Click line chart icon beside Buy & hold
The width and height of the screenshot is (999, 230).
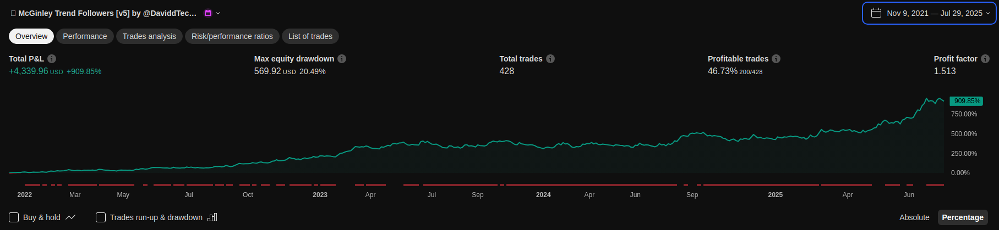(x=70, y=217)
